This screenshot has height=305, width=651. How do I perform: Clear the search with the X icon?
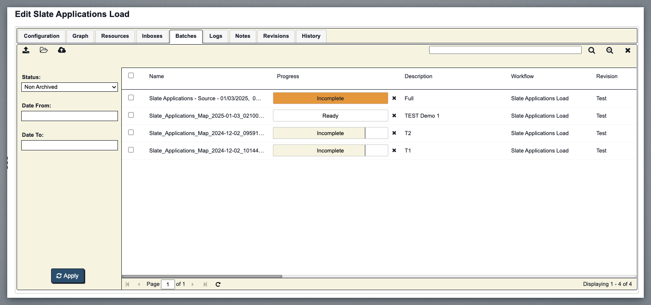click(x=628, y=50)
